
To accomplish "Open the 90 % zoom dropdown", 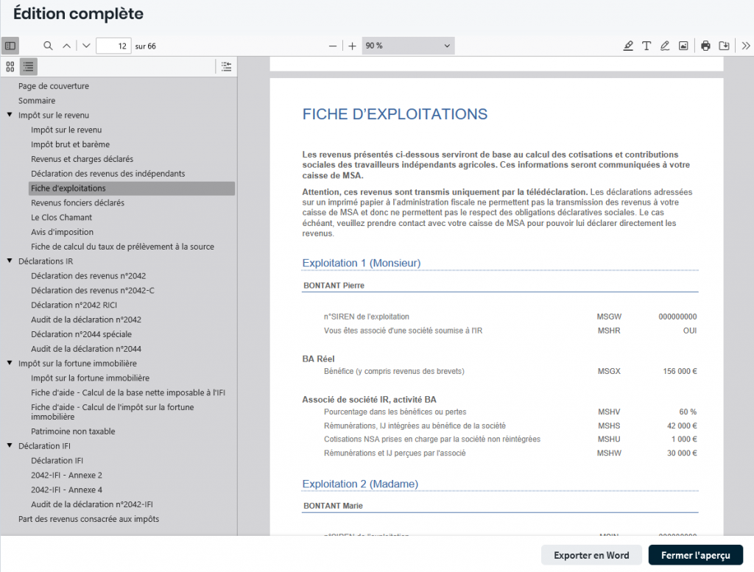I will coord(408,46).
